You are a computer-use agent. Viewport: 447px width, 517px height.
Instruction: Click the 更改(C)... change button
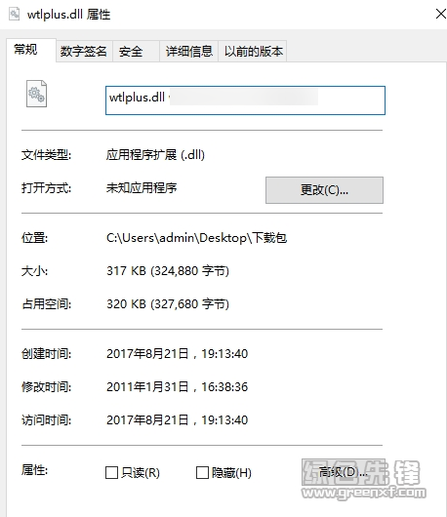[324, 190]
